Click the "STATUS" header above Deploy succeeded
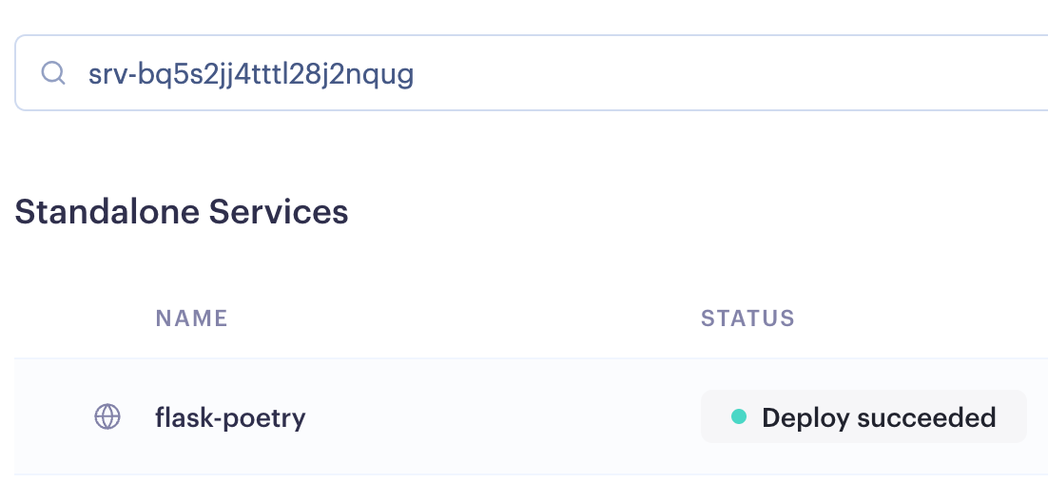 pyautogui.click(x=747, y=318)
